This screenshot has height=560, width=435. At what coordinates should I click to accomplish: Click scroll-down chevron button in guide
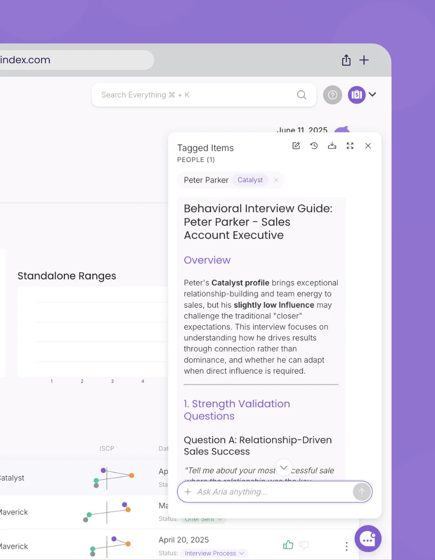[284, 467]
